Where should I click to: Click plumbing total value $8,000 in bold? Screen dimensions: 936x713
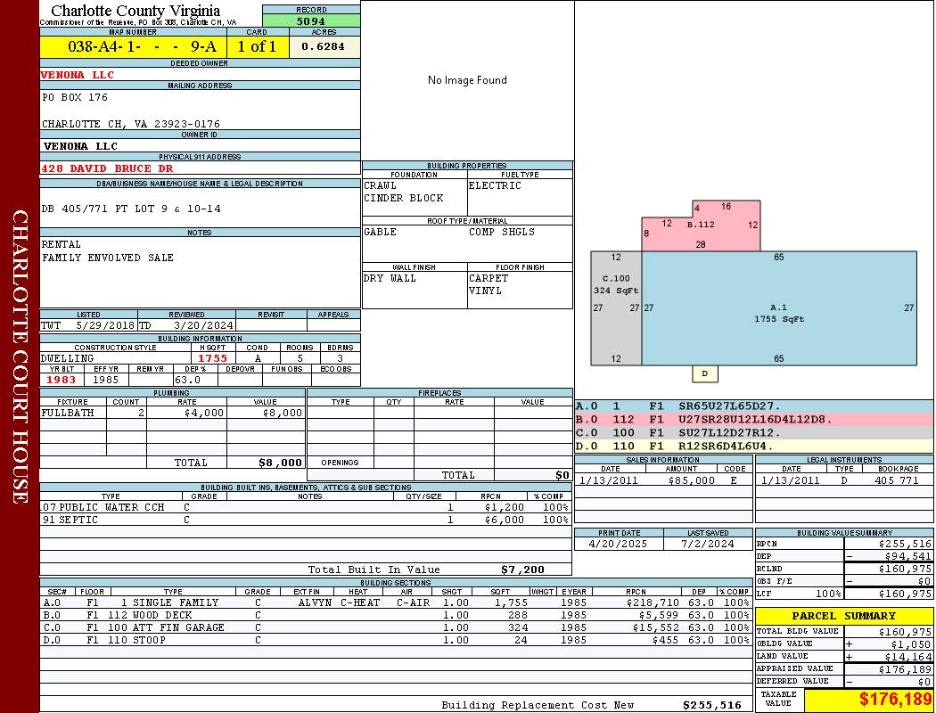(280, 463)
